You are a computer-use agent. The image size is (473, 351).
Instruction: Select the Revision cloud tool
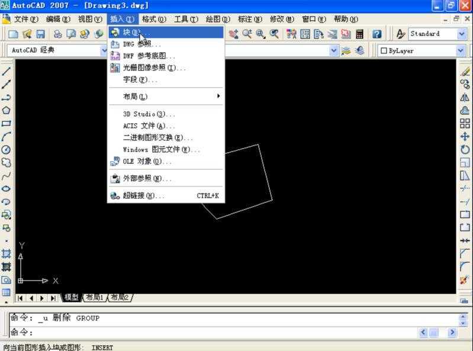coord(6,163)
